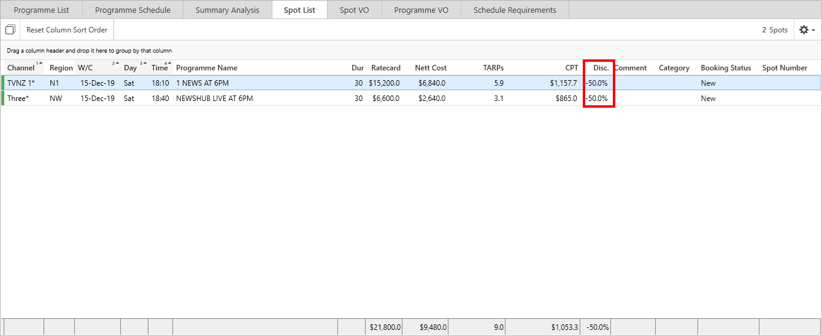Image resolution: width=822 pixels, height=336 pixels.
Task: Click the $21,800.0 ratecard total
Action: tap(385, 327)
